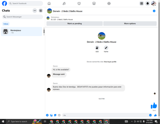Image resolution: width=160 pixels, height=124 pixels.
Task: Open the Watch video icon
Action: (79, 4)
